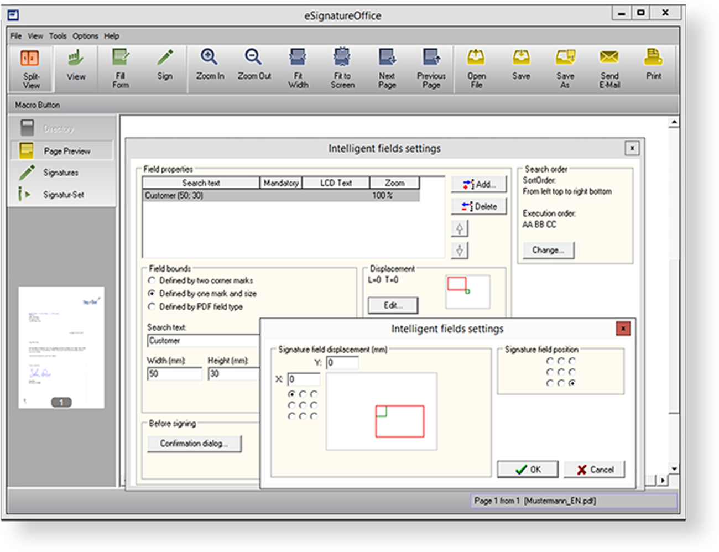Click Change... in Search order
Screen dimensions: 719x552
click(x=549, y=250)
